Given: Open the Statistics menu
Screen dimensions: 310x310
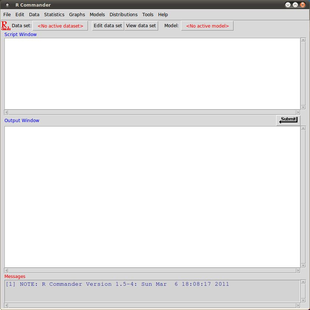Looking at the screenshot, I should tap(54, 15).
